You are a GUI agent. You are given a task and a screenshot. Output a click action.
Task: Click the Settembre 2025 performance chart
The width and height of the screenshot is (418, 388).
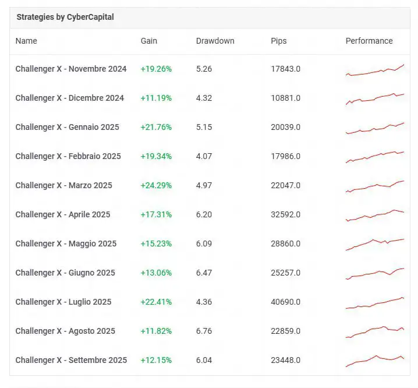tap(374, 361)
